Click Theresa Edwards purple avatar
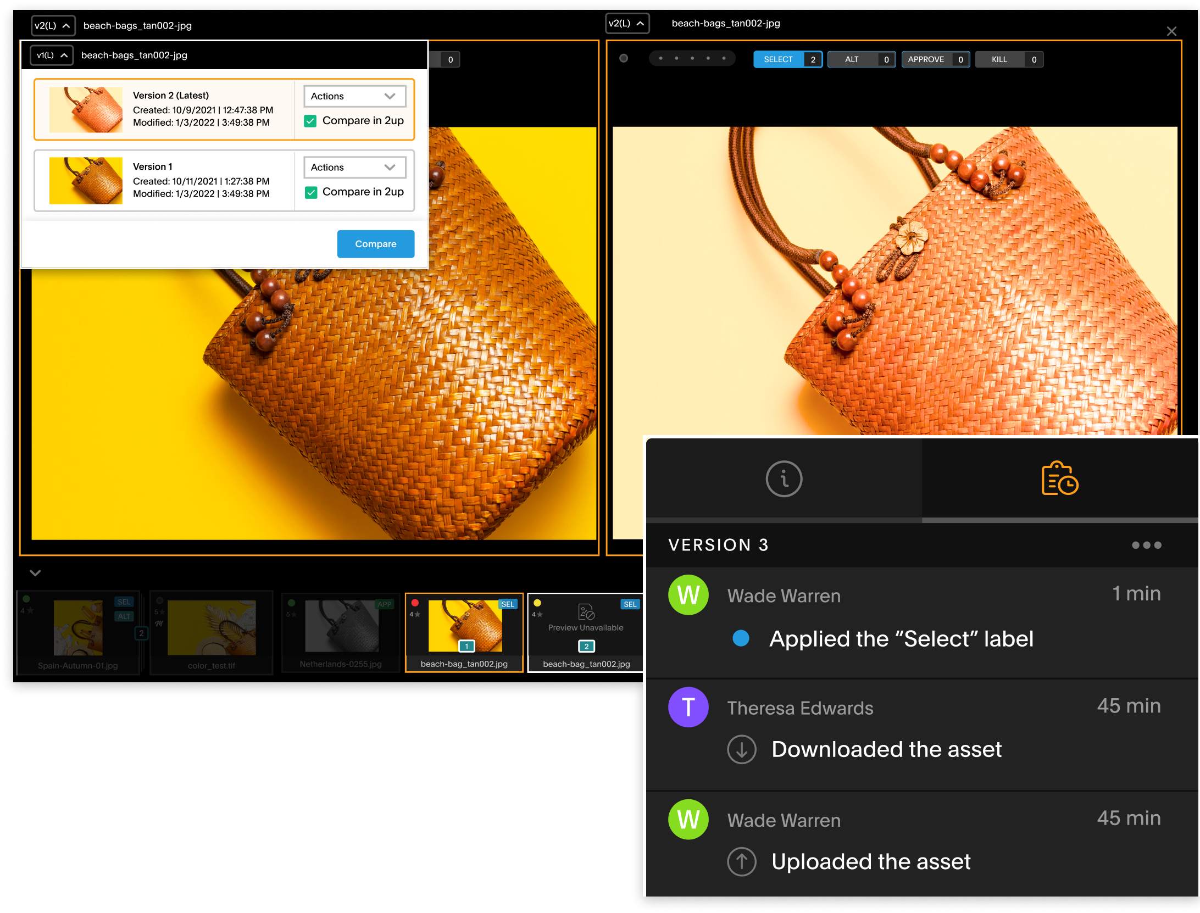1200x913 pixels. tap(688, 707)
